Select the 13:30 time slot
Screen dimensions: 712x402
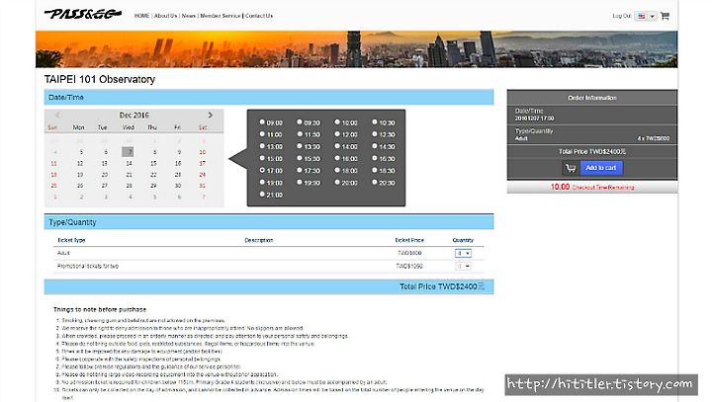coord(300,146)
